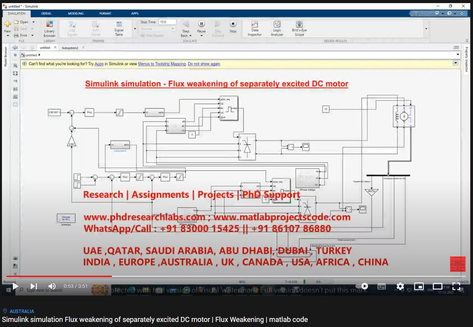Pause the running Simulink simulation
Image resolution: width=473 pixels, height=327 pixels.
201,24
